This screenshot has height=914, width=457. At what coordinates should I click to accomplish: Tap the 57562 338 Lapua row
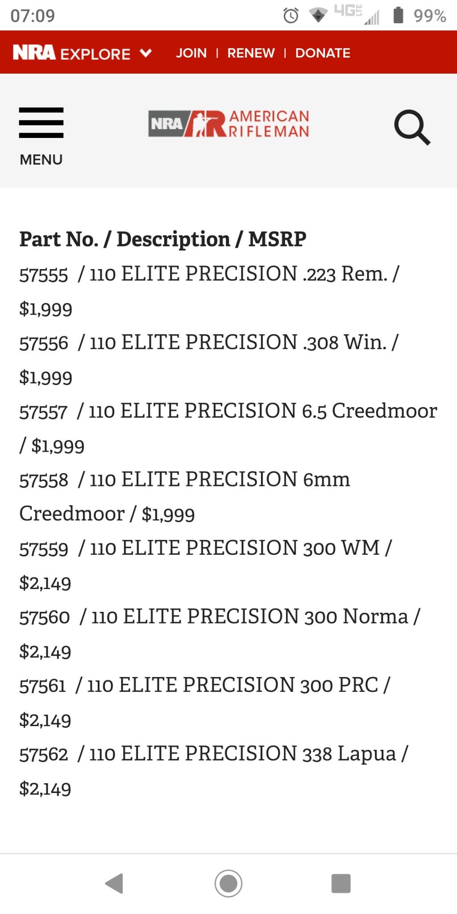point(214,771)
